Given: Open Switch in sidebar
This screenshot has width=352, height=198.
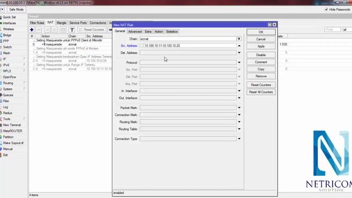Looking at the screenshot, I should point(7,47).
